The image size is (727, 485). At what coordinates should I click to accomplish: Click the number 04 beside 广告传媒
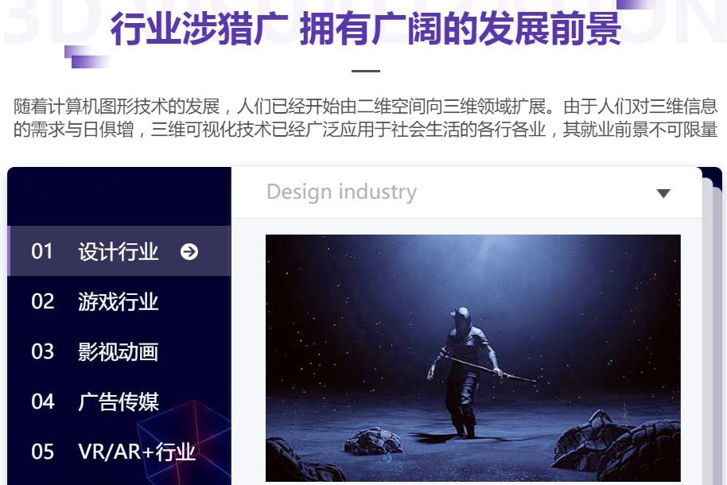(43, 402)
